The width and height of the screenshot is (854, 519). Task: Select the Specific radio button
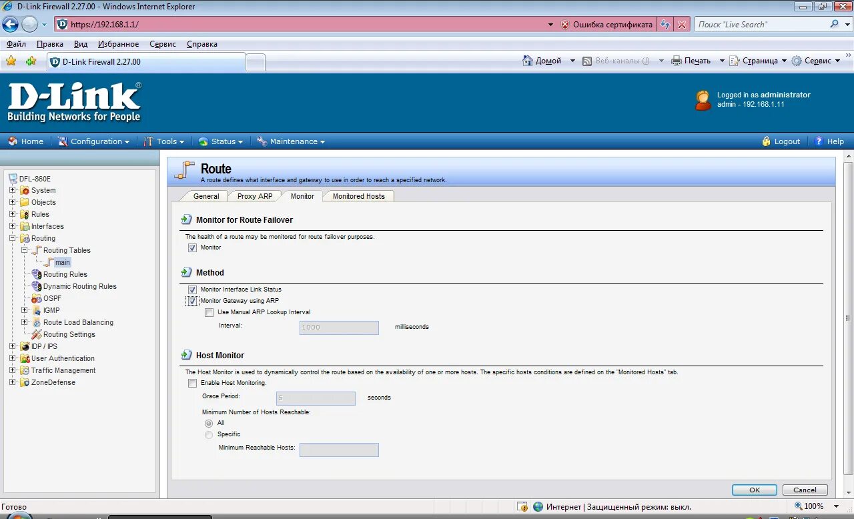tap(209, 434)
